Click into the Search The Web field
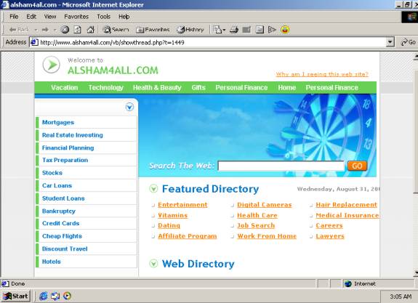The height and width of the screenshot is (303, 418). (x=281, y=166)
